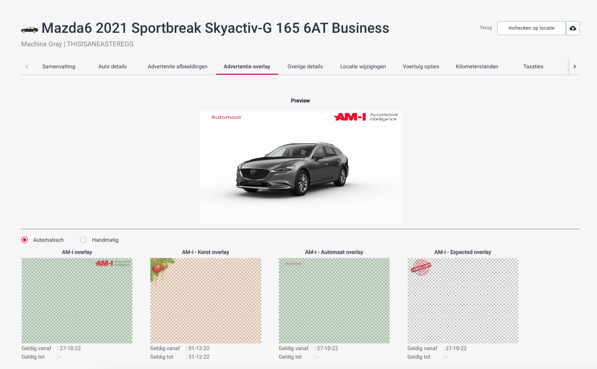The height and width of the screenshot is (369, 597).
Task: Choose the AM-i Automaat overlay thumbnail
Action: 334,301
